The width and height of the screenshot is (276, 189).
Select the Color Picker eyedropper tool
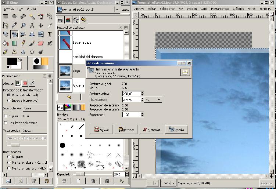(14, 25)
